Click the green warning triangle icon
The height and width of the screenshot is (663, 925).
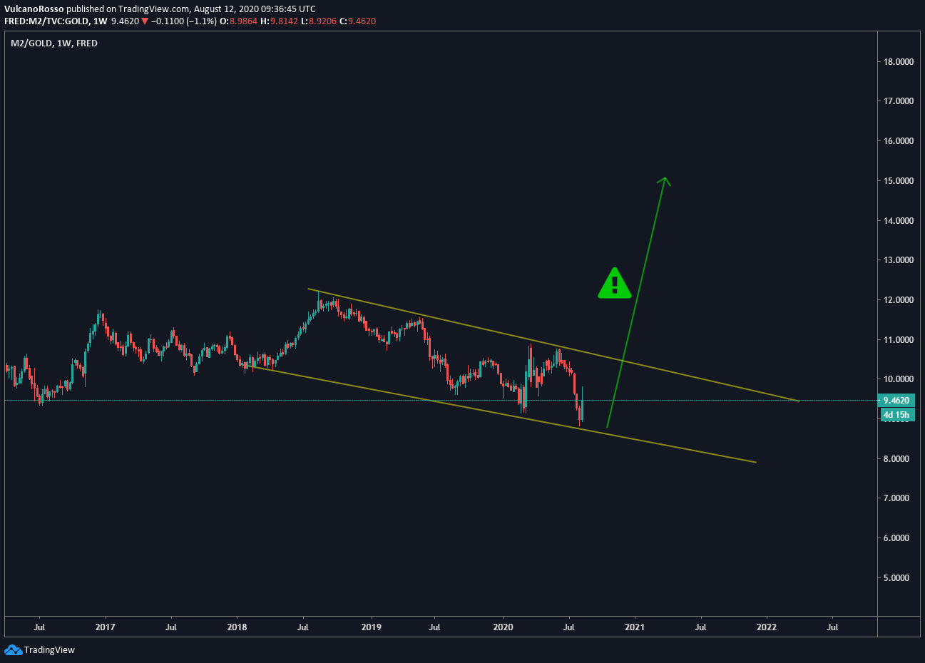pyautogui.click(x=614, y=283)
